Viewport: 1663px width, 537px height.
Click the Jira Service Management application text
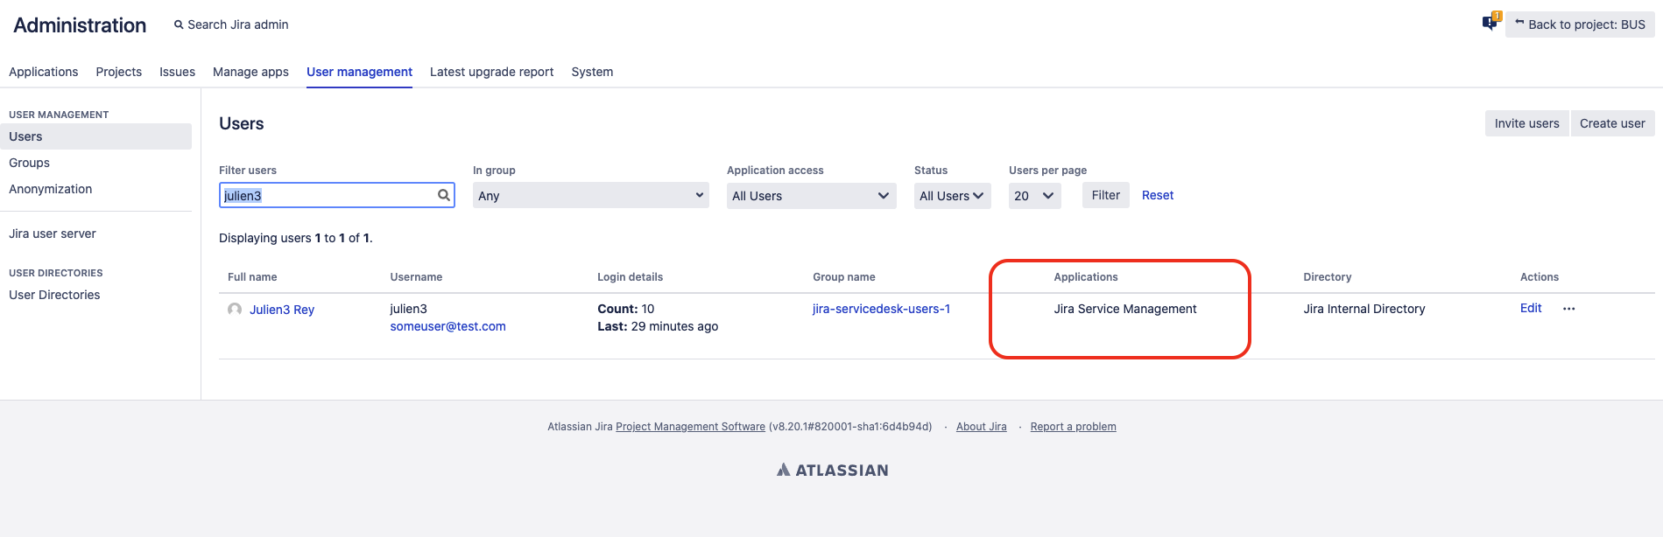(x=1124, y=309)
